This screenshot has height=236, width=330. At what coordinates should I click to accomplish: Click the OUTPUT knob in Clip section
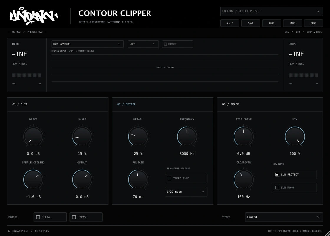click(82, 180)
